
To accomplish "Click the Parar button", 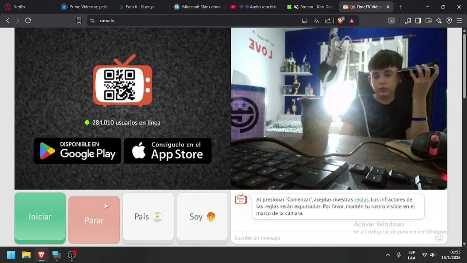I will [94, 220].
